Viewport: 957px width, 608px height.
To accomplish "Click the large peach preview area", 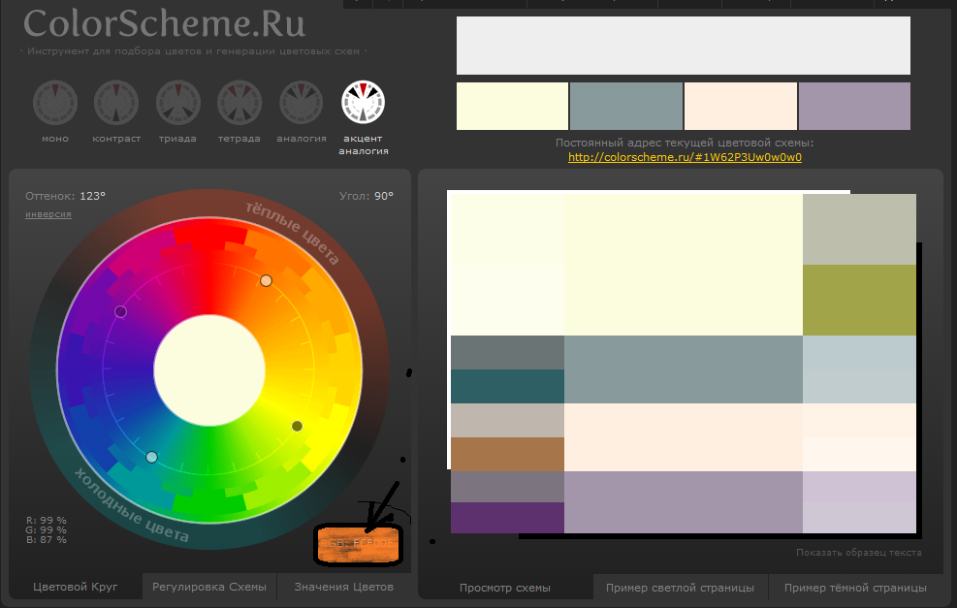I will pyautogui.click(x=684, y=437).
